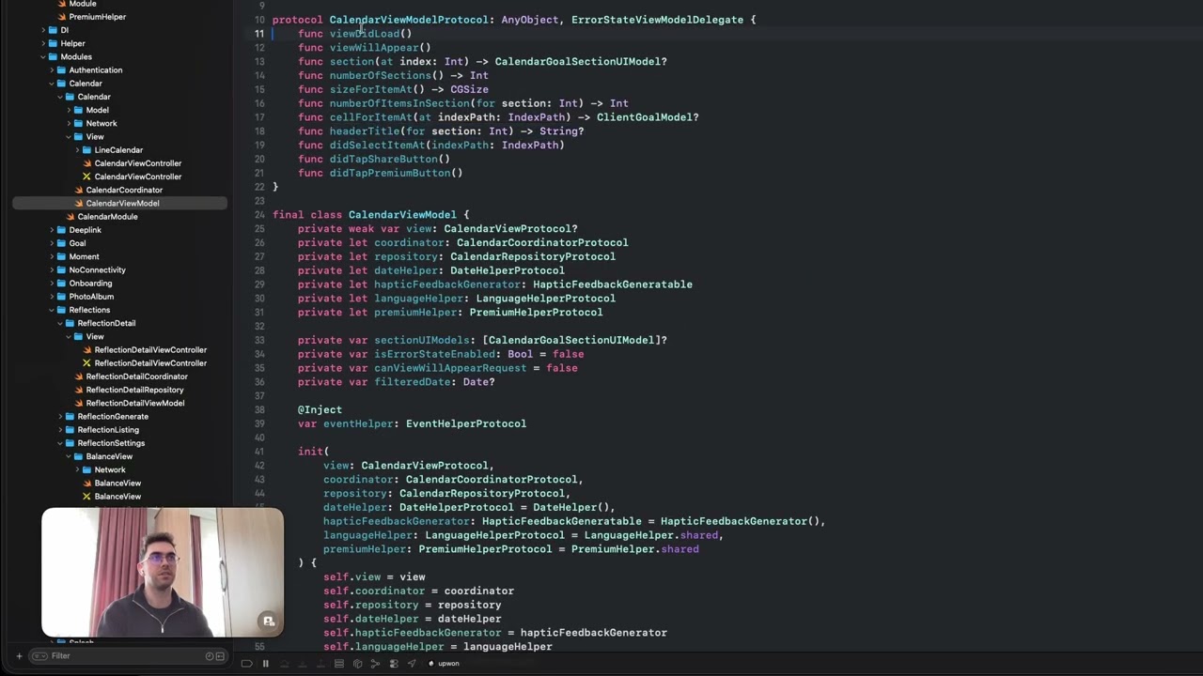The image size is (1203, 676).
Task: Expand the NoConnectivity folder
Action: [x=52, y=269]
